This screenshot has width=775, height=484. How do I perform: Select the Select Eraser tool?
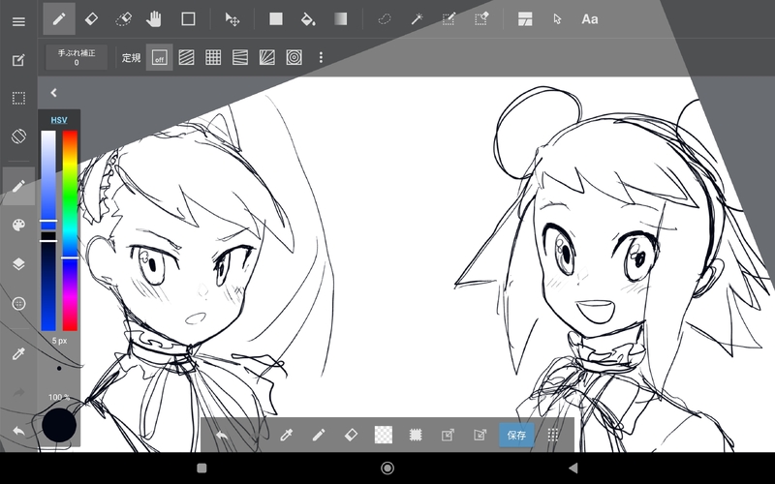point(481,18)
